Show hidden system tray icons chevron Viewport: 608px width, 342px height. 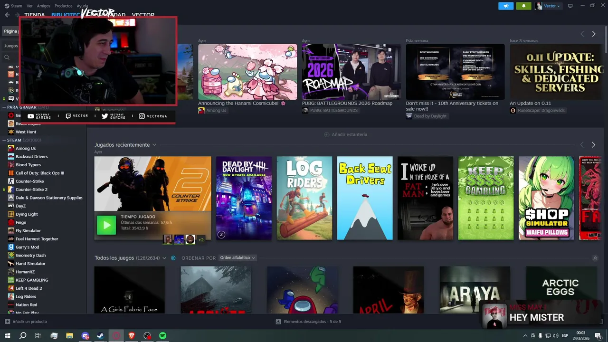pos(525,336)
